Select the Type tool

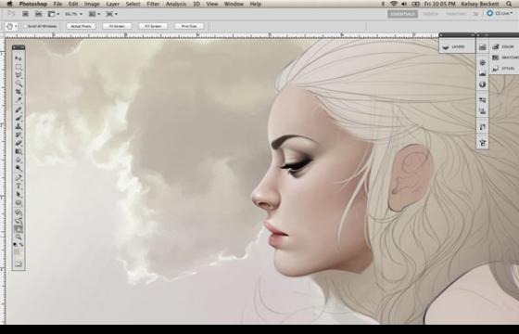[19, 186]
